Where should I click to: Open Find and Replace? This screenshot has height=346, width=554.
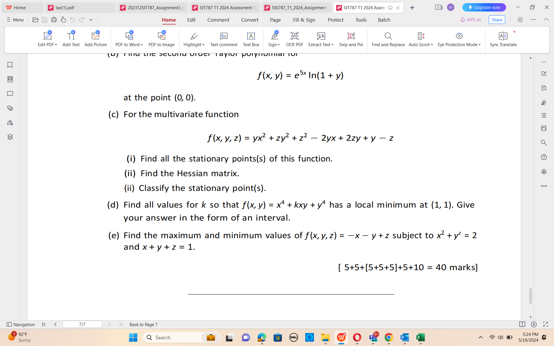[388, 40]
